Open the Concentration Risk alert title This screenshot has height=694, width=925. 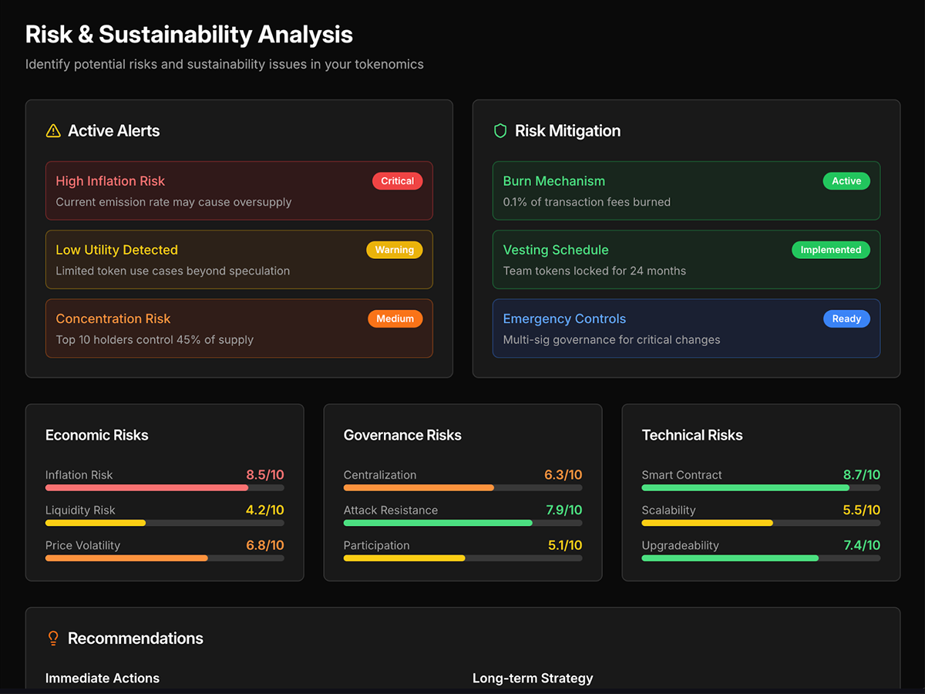pyautogui.click(x=113, y=318)
